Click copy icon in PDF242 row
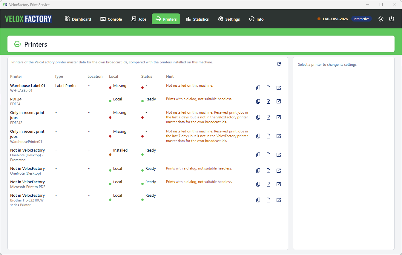 click(x=258, y=117)
